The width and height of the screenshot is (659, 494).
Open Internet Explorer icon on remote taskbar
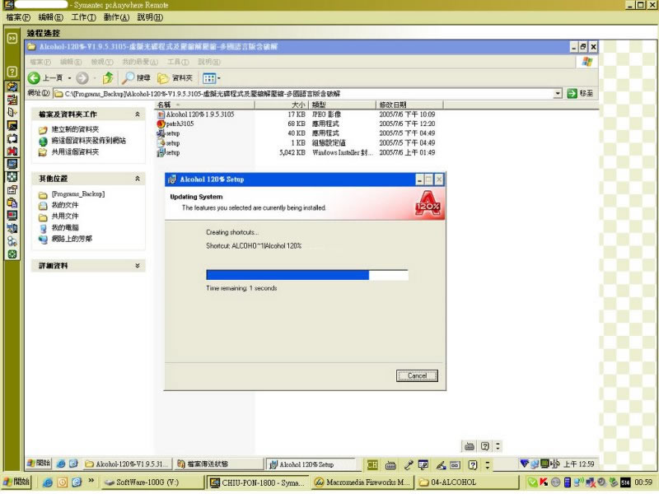61,464
